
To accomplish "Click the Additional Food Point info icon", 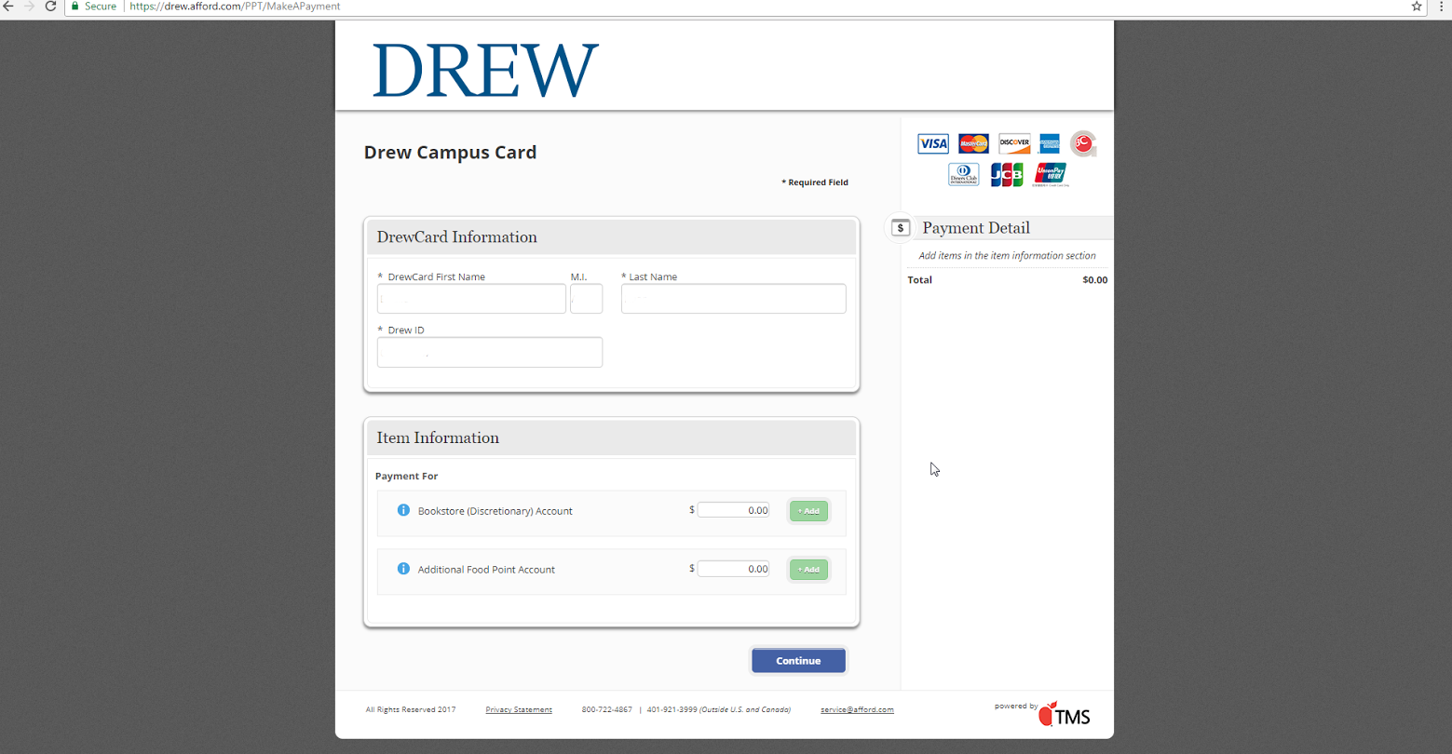I will point(403,569).
